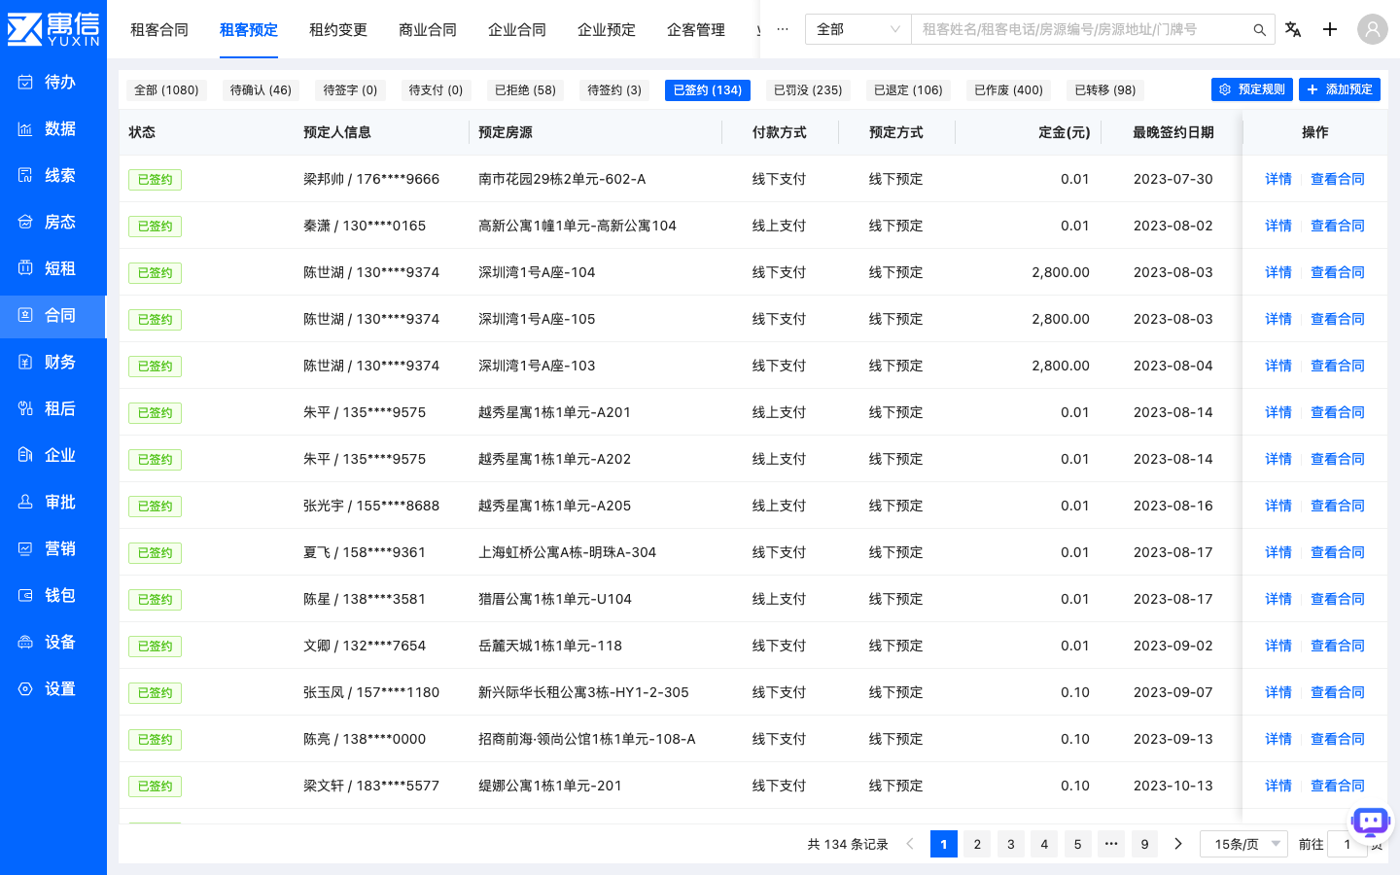The image size is (1400, 875).
Task: Filter by 已退定 (106)
Action: tap(908, 90)
